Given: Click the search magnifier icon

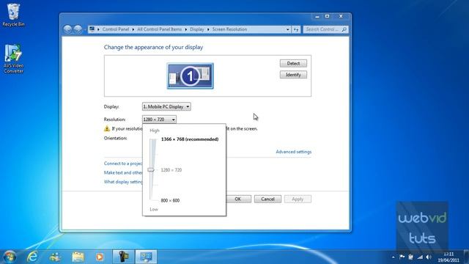Looking at the screenshot, I should 344,29.
